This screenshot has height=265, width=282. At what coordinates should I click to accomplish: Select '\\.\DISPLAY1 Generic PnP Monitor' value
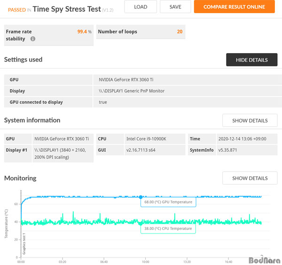tap(132, 91)
